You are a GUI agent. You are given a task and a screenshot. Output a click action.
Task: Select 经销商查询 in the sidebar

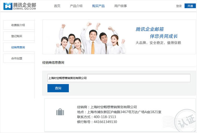tap(19, 47)
